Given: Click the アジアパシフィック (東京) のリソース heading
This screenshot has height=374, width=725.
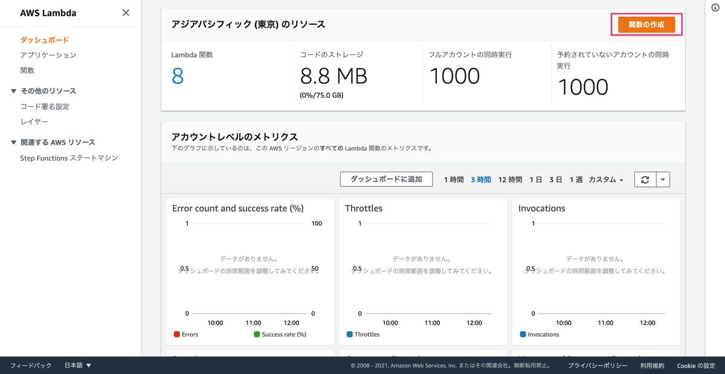Looking at the screenshot, I should (x=248, y=24).
